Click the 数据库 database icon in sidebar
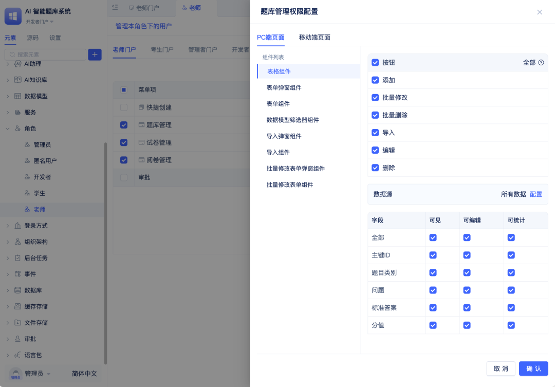 click(18, 290)
